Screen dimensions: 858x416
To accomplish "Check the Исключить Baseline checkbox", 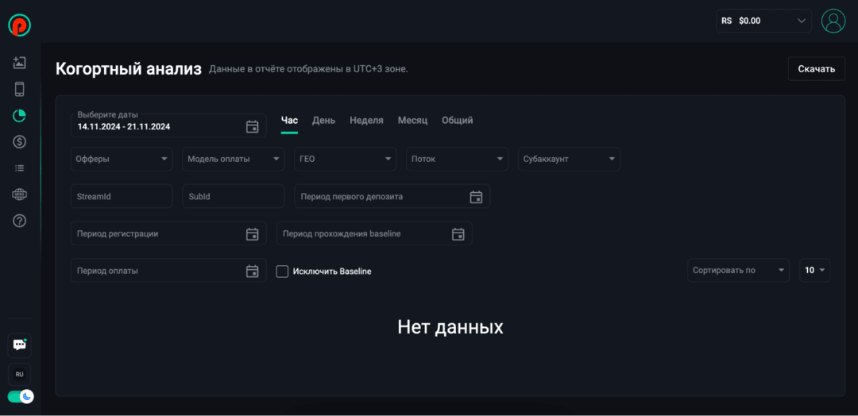I will [282, 272].
